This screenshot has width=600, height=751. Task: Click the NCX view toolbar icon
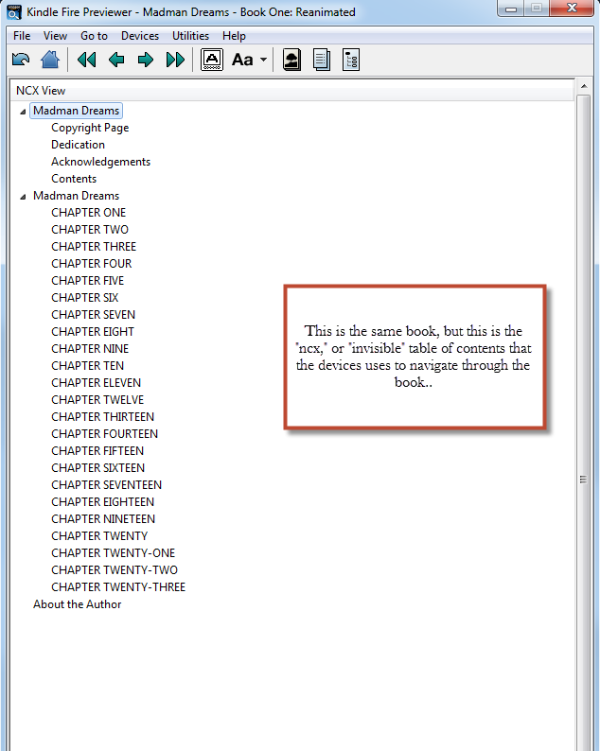(351, 61)
